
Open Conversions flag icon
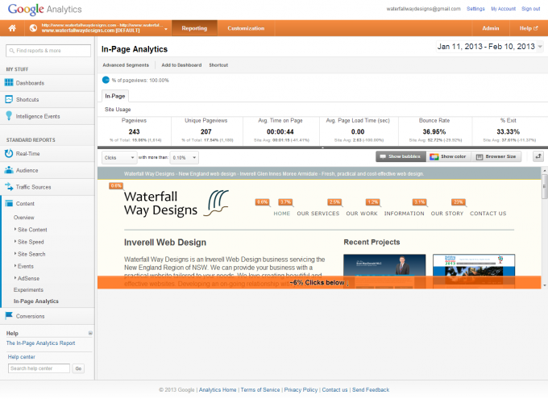(x=9, y=316)
